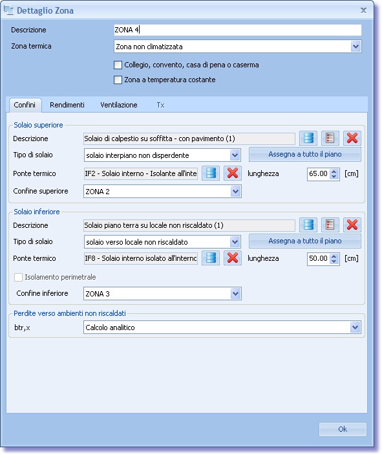Open properties list for Solaio inferiore
The image size is (382, 455).
[330, 225]
